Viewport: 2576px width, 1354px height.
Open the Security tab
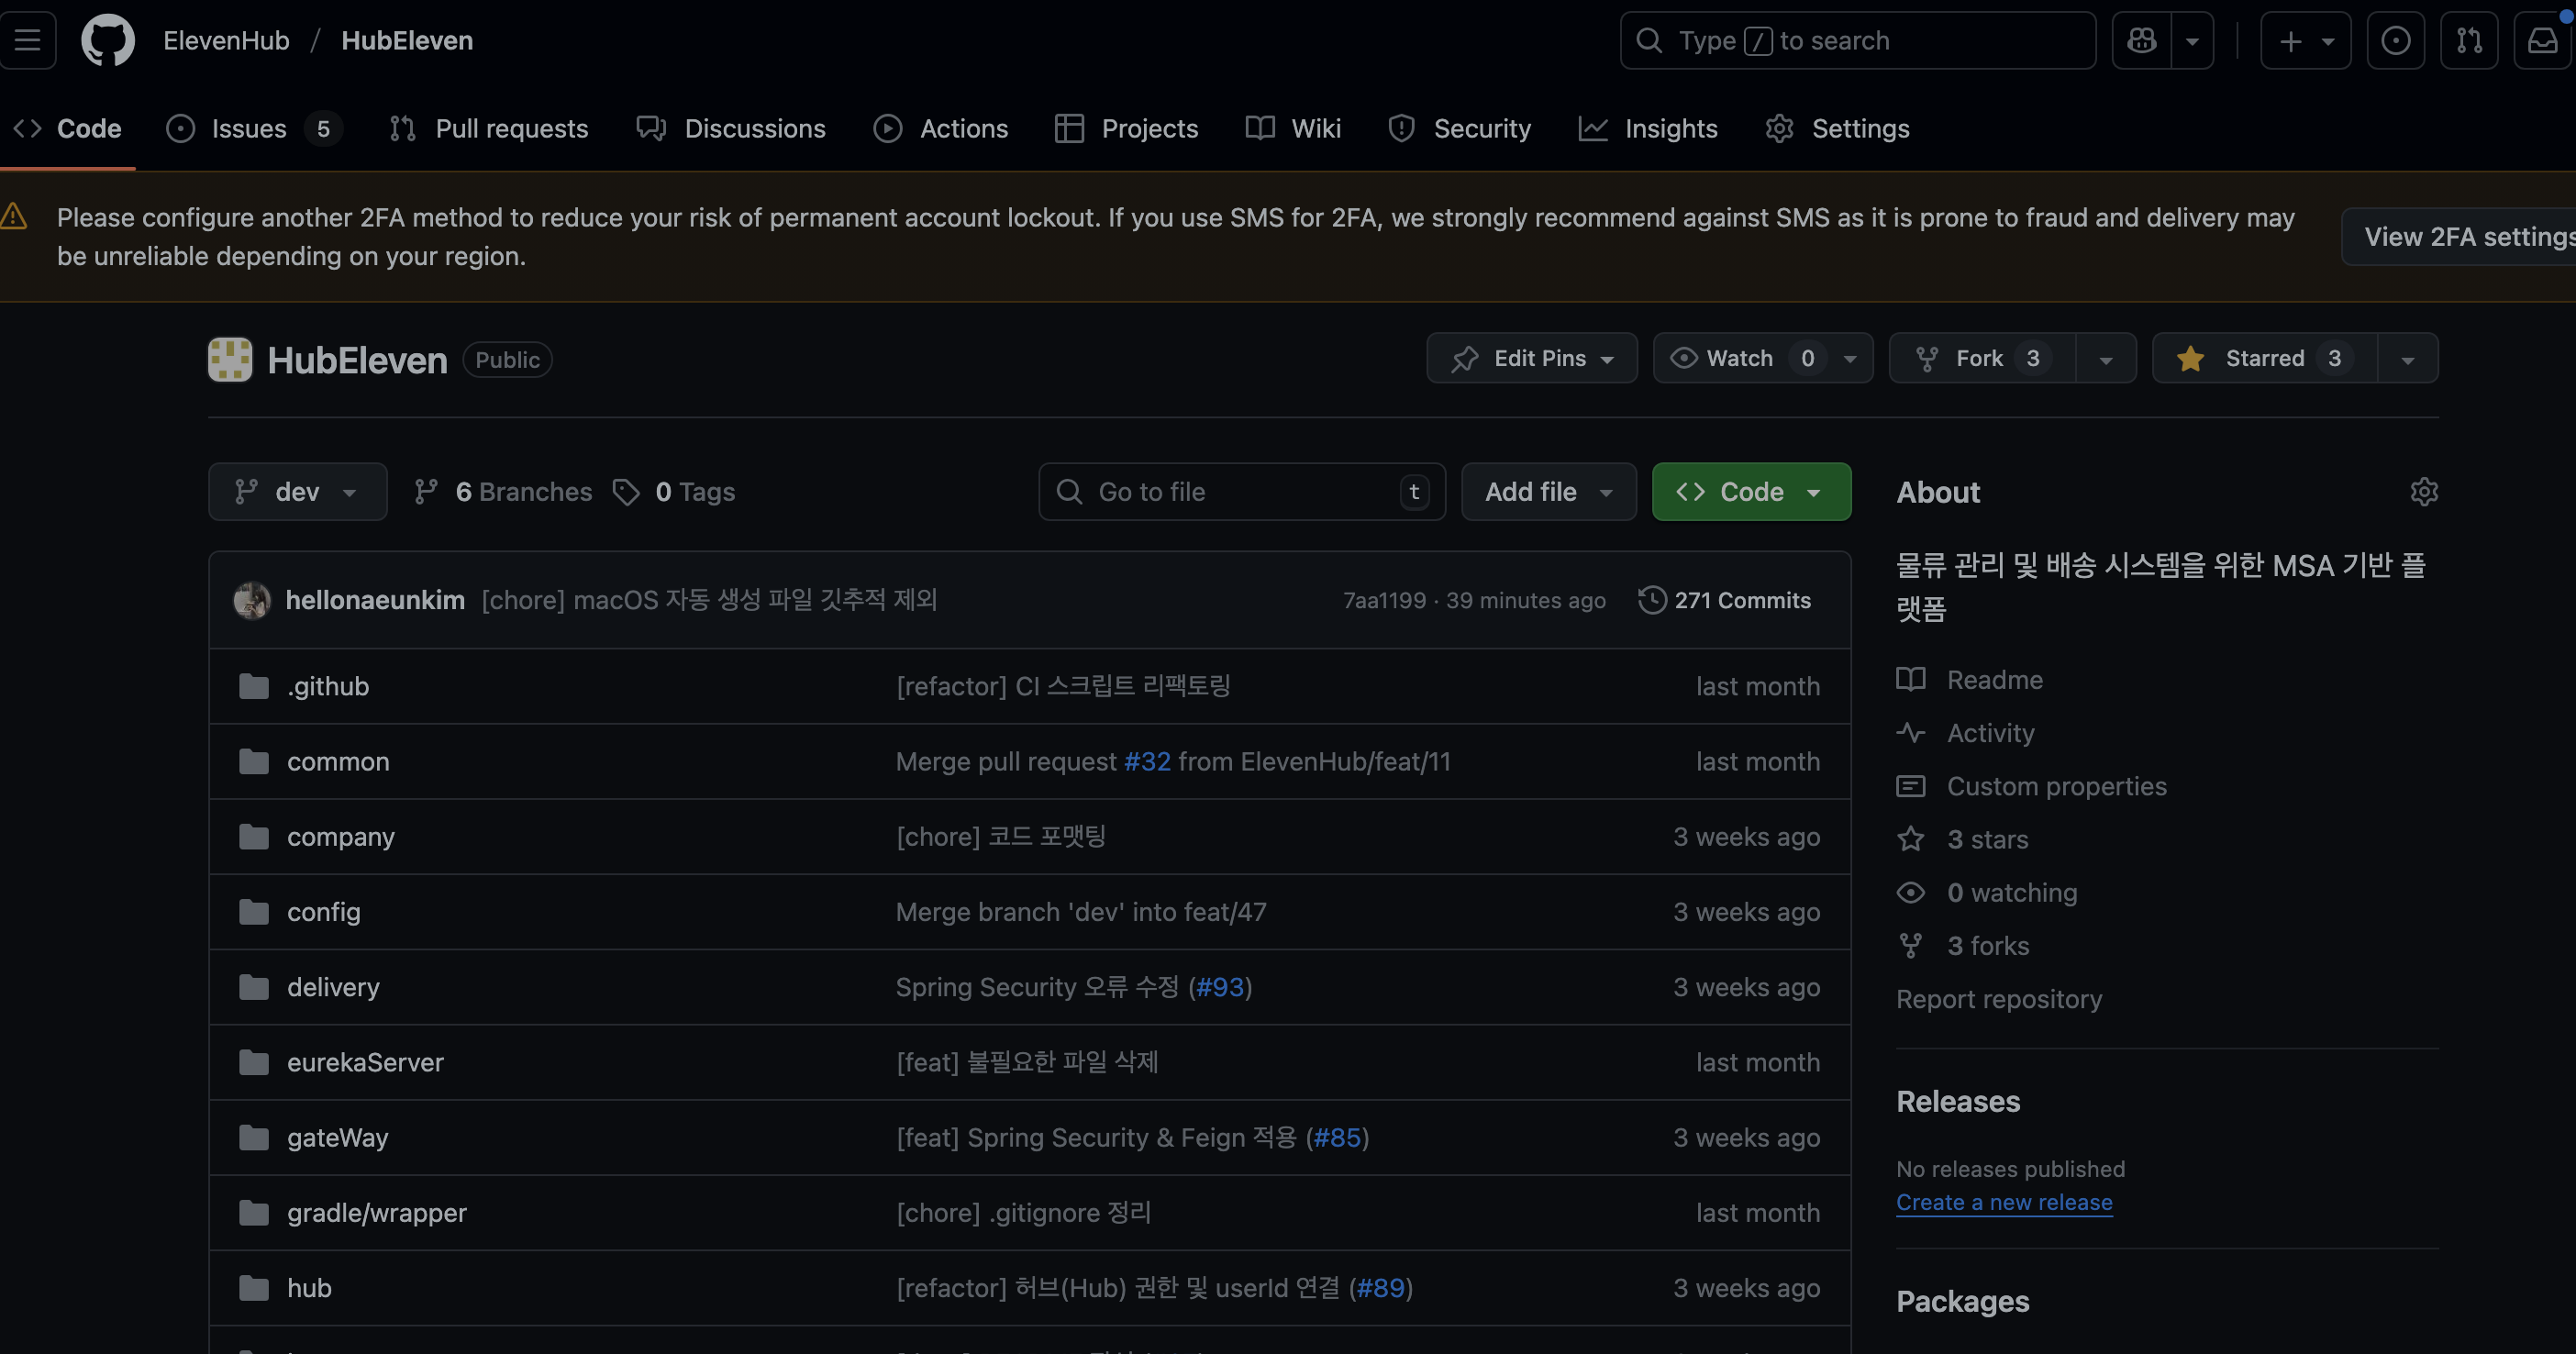point(1460,128)
